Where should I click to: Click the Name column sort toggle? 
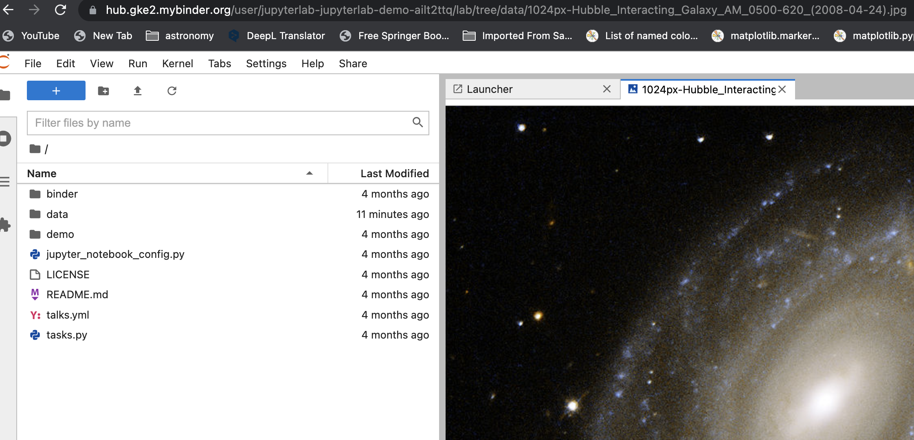(310, 173)
